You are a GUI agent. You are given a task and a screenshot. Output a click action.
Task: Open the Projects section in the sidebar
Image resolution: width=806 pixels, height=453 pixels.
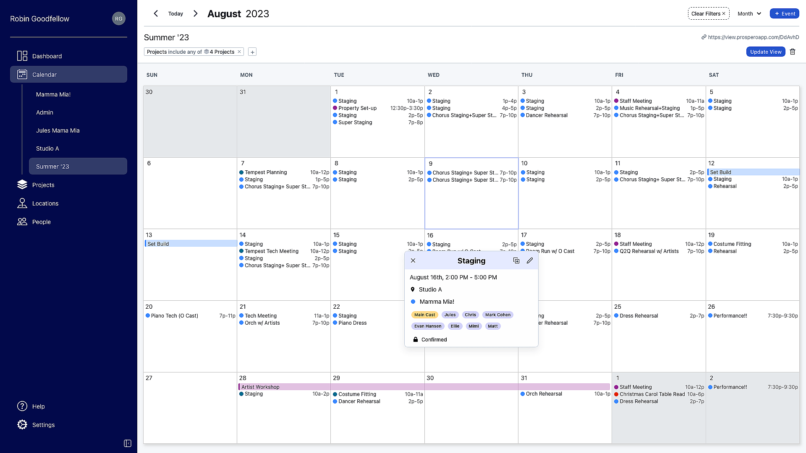coord(43,185)
